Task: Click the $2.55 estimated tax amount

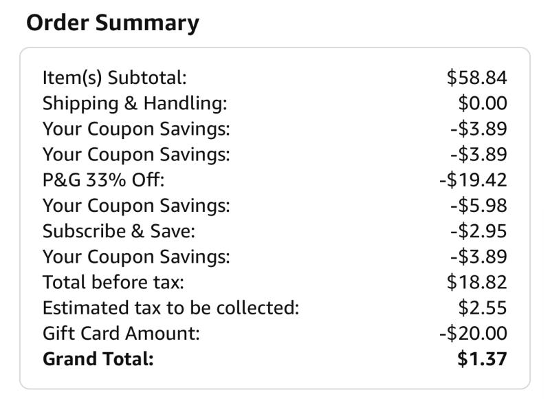Action: coord(483,308)
